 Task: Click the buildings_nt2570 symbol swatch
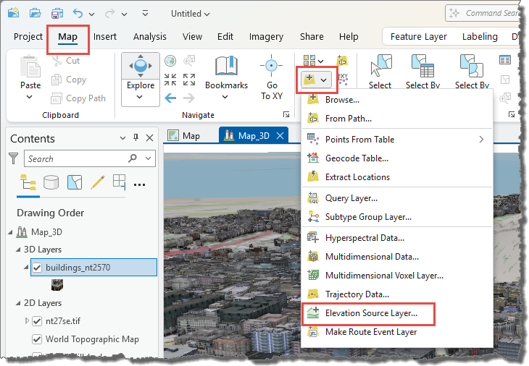point(55,286)
